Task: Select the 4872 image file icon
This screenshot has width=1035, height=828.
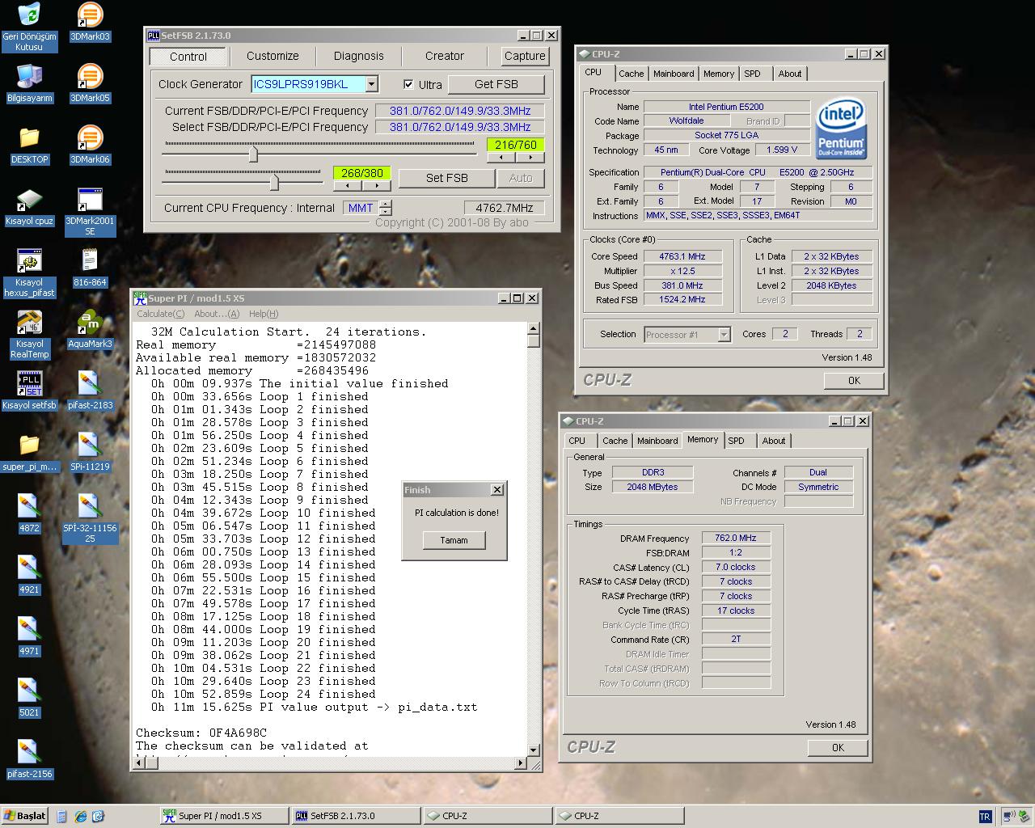Action: click(29, 514)
